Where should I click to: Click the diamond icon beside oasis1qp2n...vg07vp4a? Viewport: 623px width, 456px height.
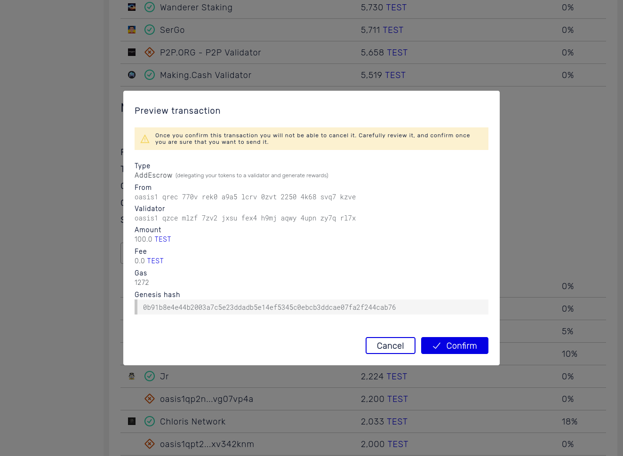(150, 399)
